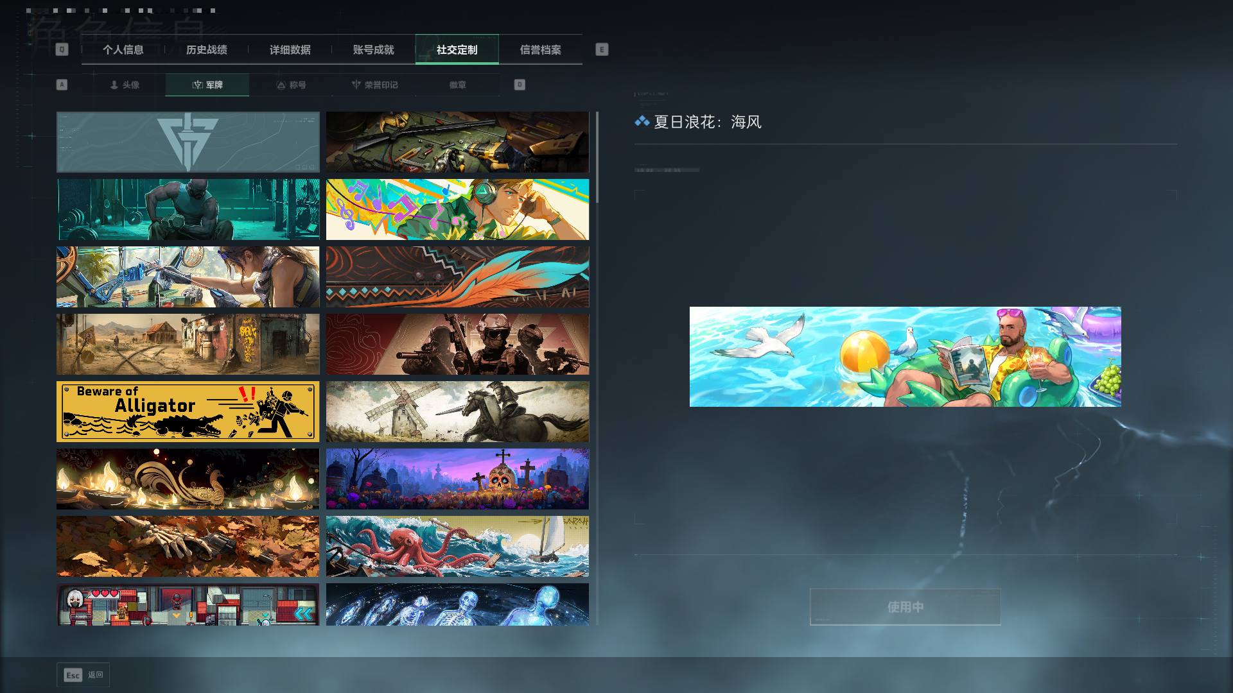
Task: Open the 荣誉印记 sub-tab
Action: point(374,85)
